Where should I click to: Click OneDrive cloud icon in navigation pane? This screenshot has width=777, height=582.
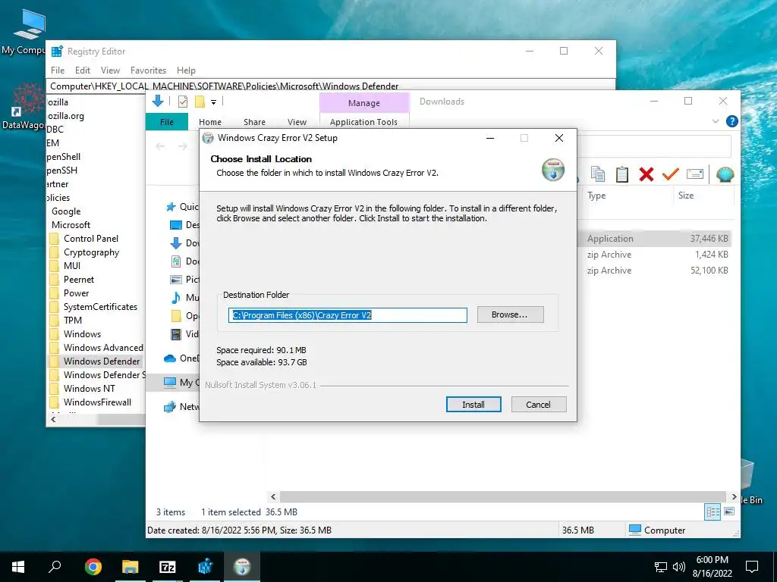(x=170, y=358)
